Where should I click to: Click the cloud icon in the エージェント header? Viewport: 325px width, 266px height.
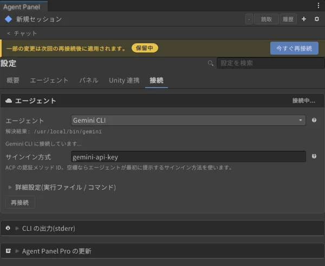pyautogui.click(x=9, y=101)
